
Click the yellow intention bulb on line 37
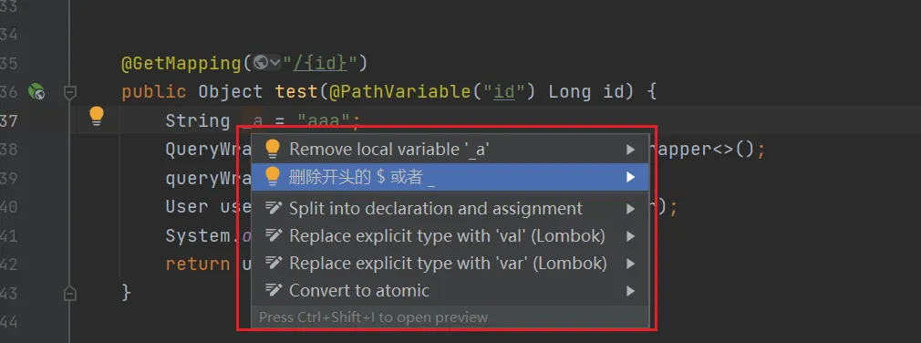coord(97,116)
